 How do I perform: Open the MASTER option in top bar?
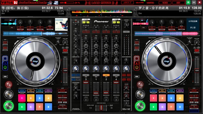coord(150,3)
